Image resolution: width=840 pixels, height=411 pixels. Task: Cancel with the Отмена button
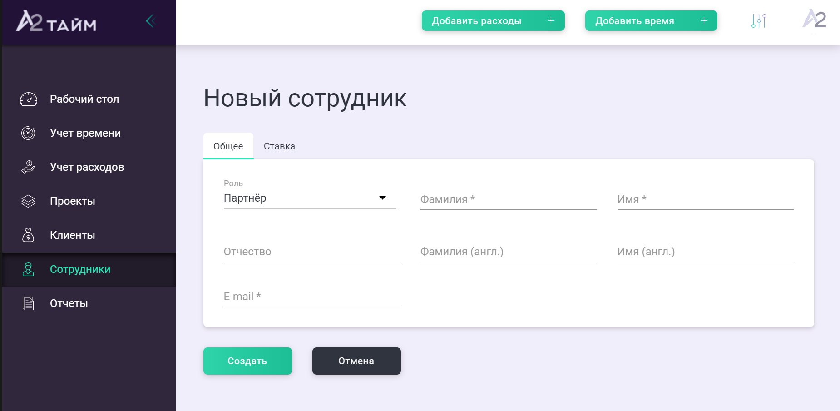click(x=356, y=361)
